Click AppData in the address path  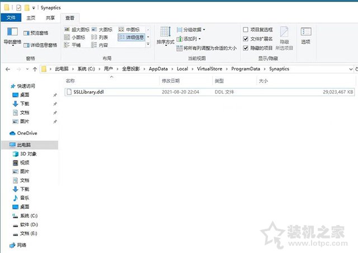158,69
